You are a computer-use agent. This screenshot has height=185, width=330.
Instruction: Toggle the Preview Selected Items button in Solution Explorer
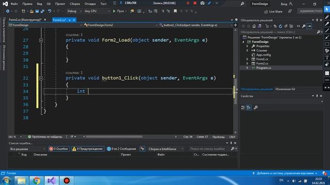(x=309, y=26)
